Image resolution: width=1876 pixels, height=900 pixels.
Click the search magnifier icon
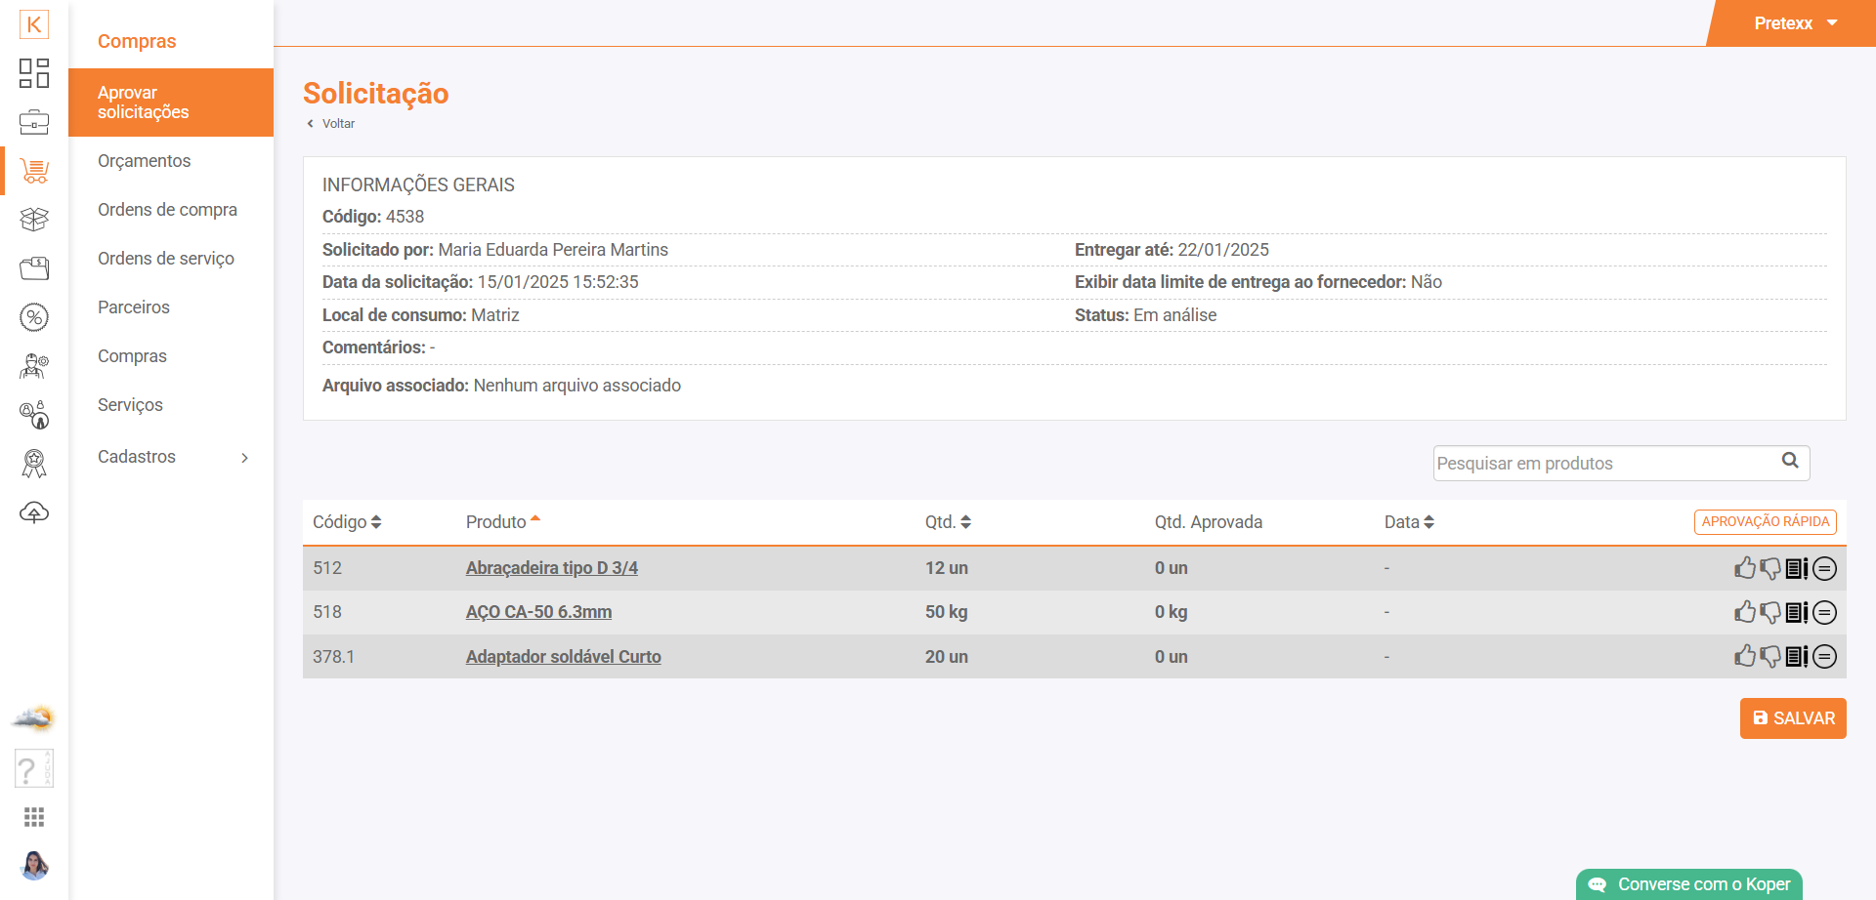(1790, 461)
